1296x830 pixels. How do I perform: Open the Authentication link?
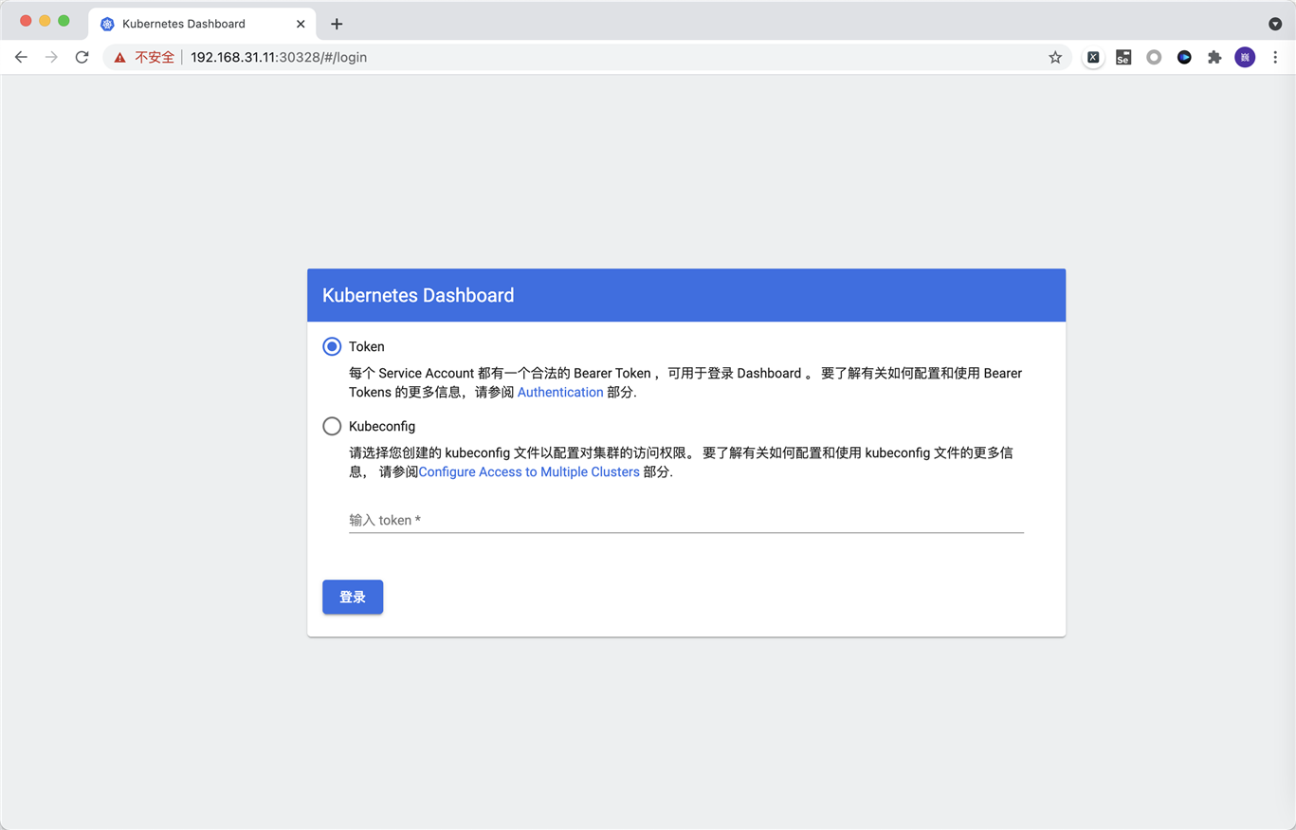click(x=560, y=392)
